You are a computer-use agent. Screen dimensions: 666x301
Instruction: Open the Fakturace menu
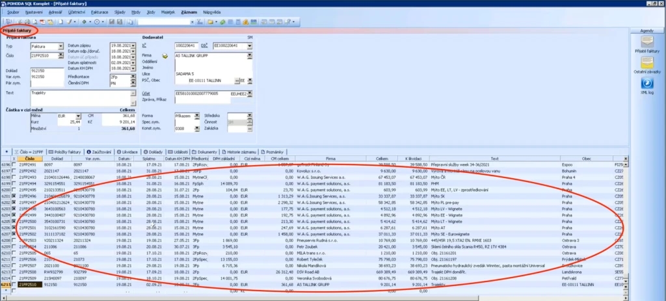pyautogui.click(x=100, y=12)
